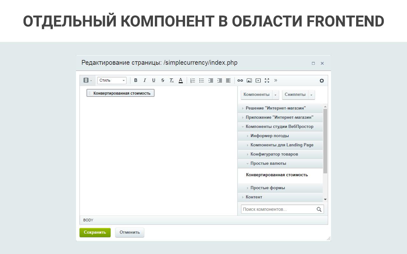
Task: Open the dropdown arrow next to Сниппеты
Action: (x=312, y=95)
